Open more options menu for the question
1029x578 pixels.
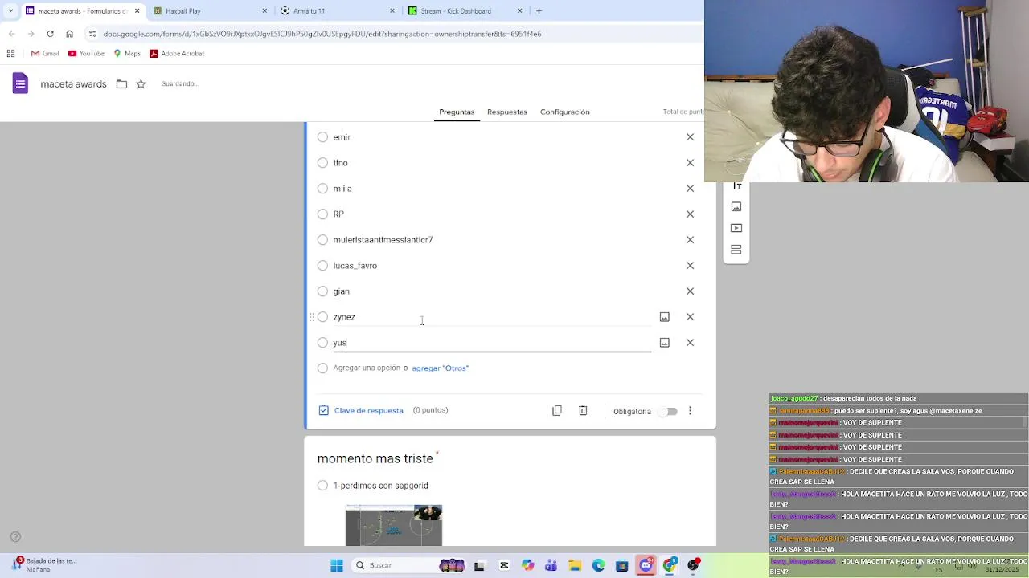coord(690,411)
